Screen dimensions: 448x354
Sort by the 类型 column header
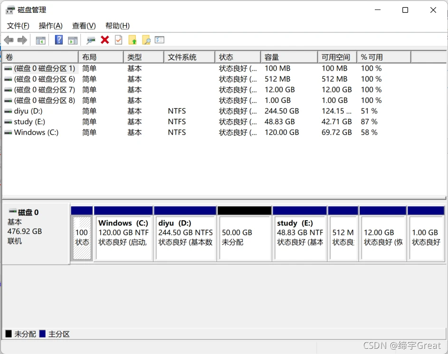144,57
